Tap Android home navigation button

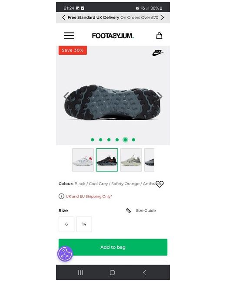[112, 272]
